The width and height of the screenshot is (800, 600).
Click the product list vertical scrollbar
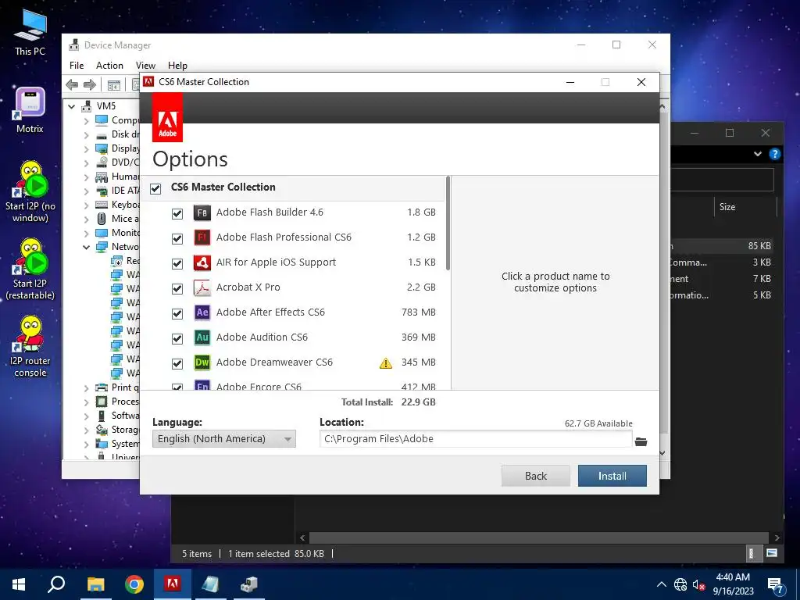coord(448,223)
